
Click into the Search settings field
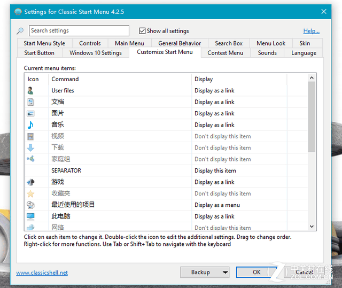pyautogui.click(x=79, y=30)
